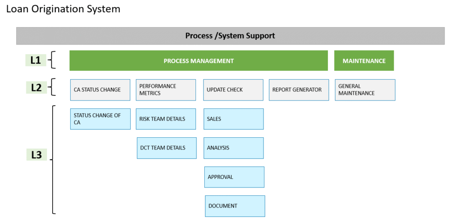The height and width of the screenshot is (219, 449).
Task: Select the RISK TEAM DETAILS box
Action: pos(166,119)
